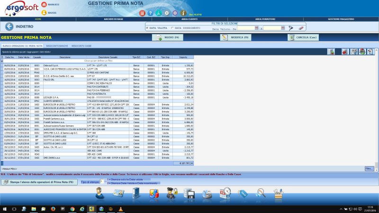Open the policeman with padlock dock icon
This screenshot has height=213, width=379.
[172, 193]
